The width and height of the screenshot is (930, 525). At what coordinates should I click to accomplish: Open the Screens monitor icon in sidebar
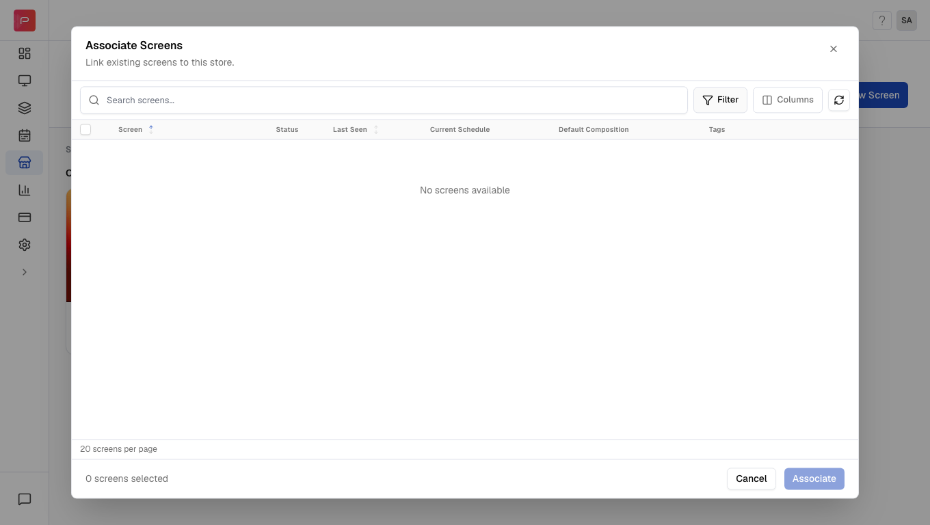click(x=25, y=81)
